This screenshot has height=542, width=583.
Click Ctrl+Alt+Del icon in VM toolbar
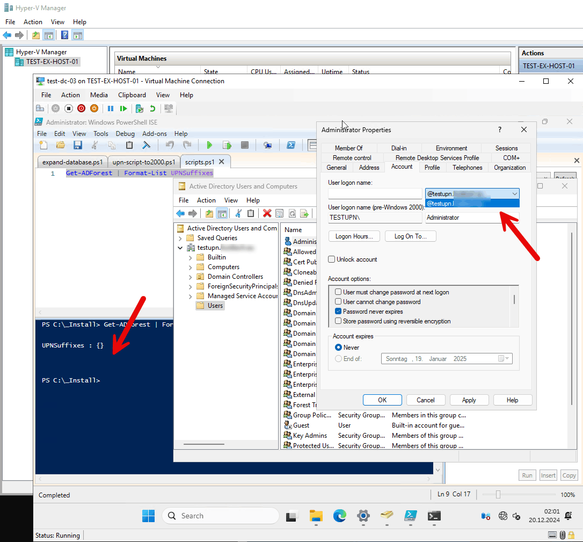point(40,109)
